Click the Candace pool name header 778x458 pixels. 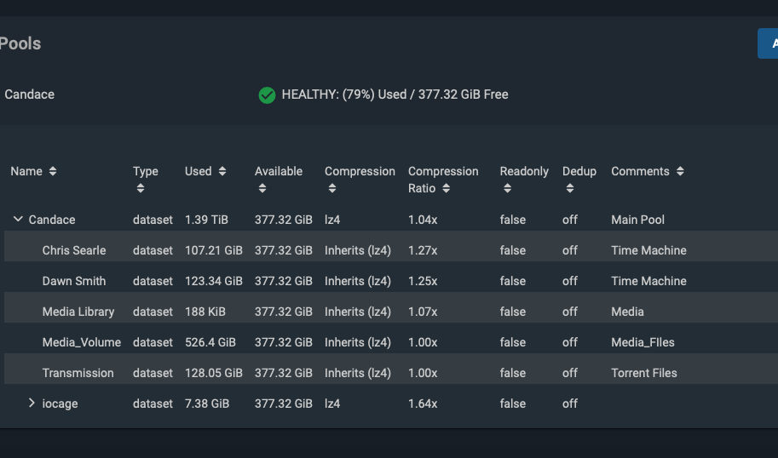(30, 94)
